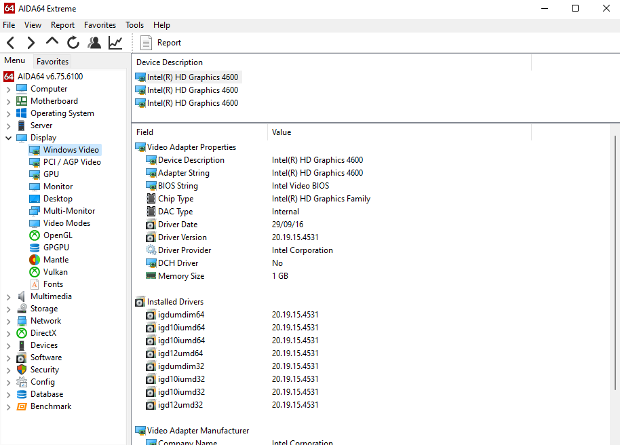Click the details pane vertical scrollbar
620x445 pixels.
coord(615,263)
